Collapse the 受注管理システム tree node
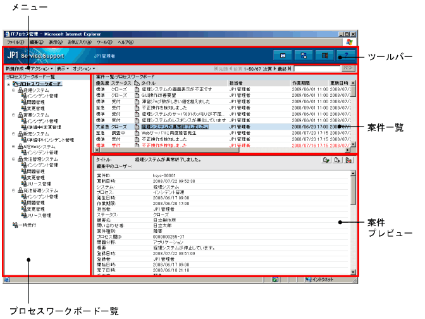425x319 pixels. pyautogui.click(x=13, y=158)
